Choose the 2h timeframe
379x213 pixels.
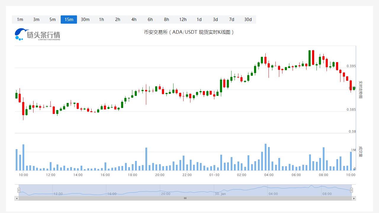click(x=118, y=20)
